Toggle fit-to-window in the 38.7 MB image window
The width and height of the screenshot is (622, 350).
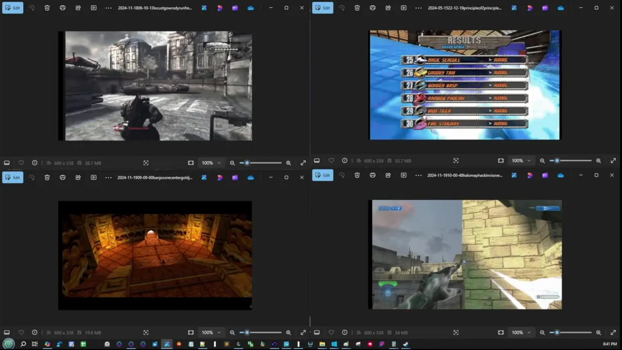[x=190, y=163]
